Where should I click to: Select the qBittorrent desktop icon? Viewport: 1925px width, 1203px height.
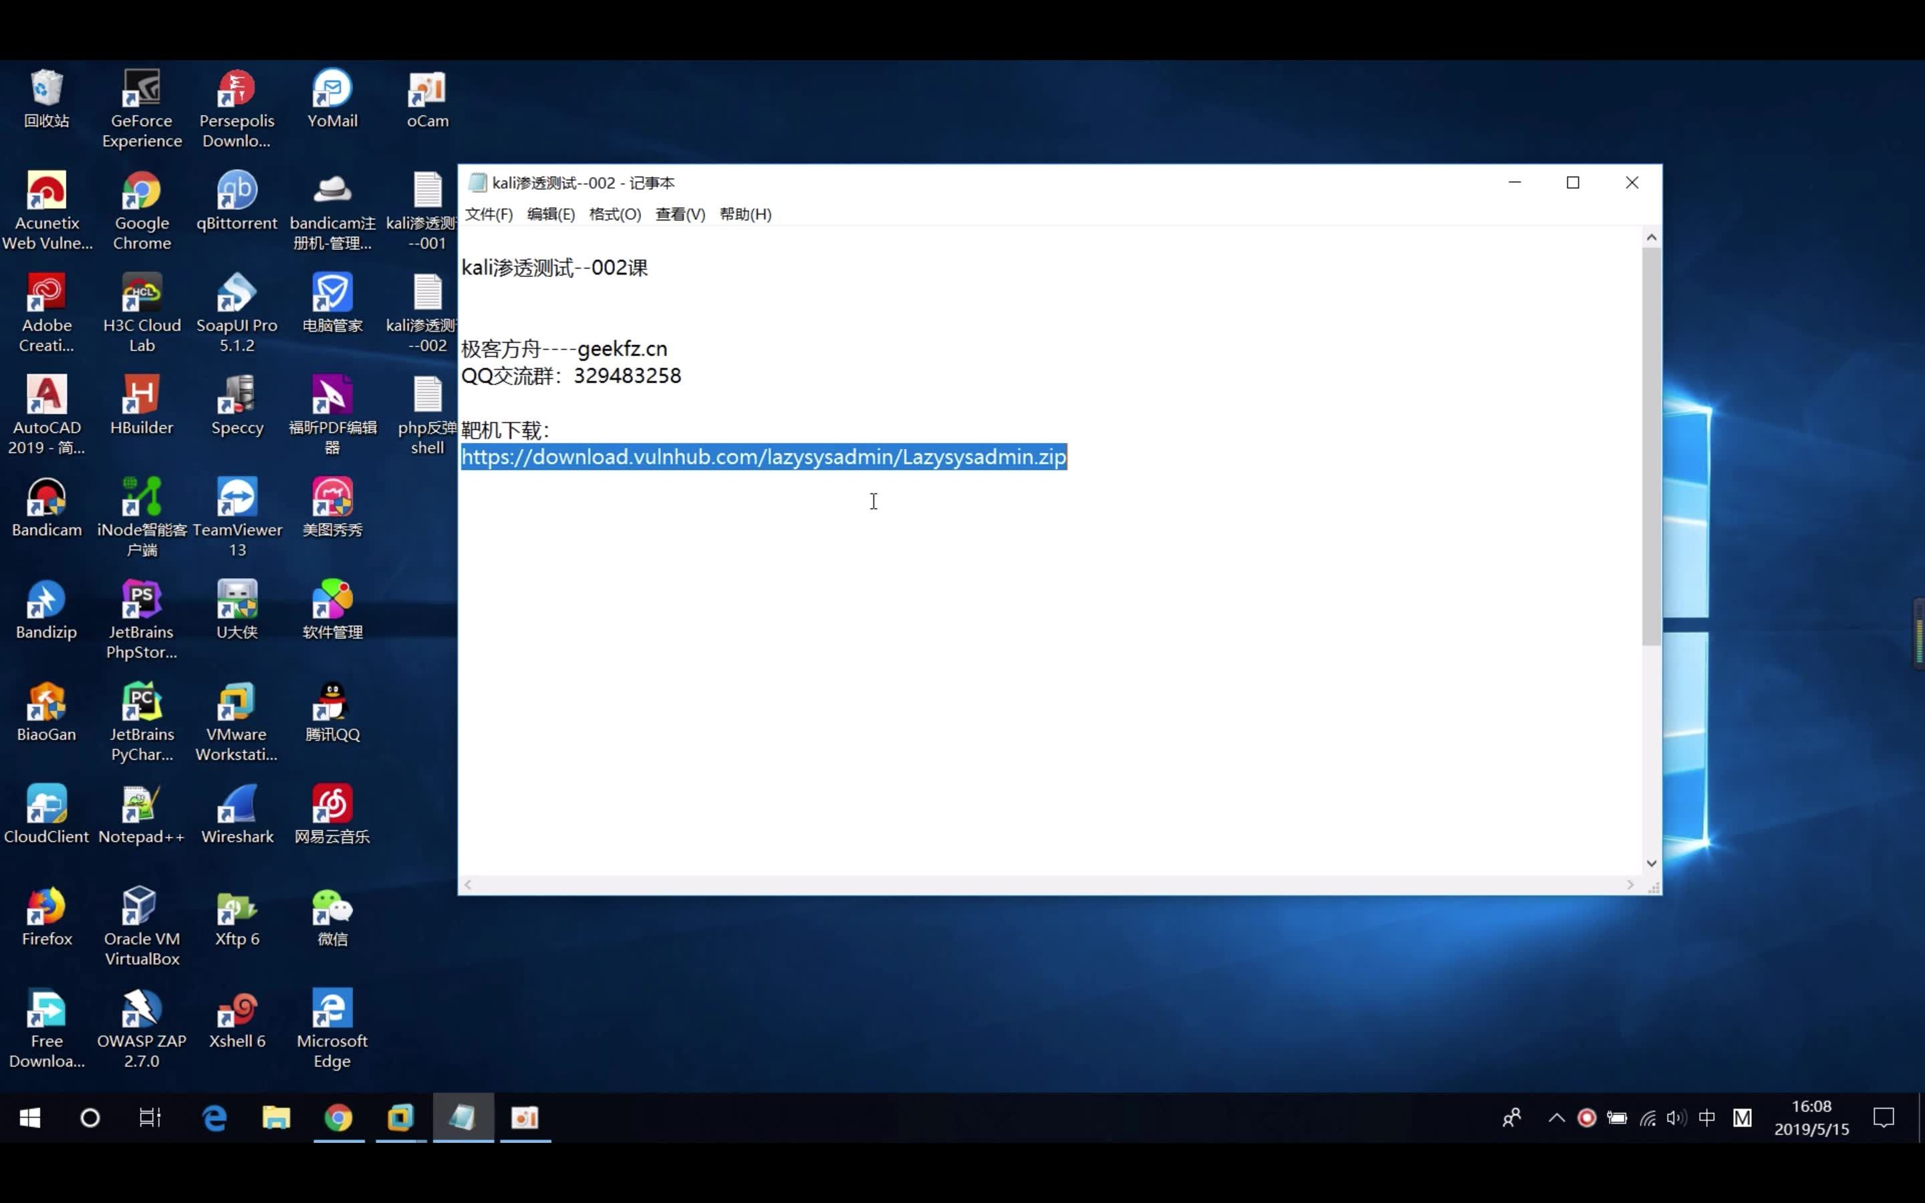pyautogui.click(x=236, y=201)
